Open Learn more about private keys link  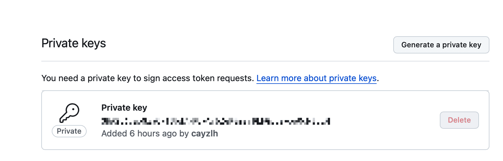316,78
